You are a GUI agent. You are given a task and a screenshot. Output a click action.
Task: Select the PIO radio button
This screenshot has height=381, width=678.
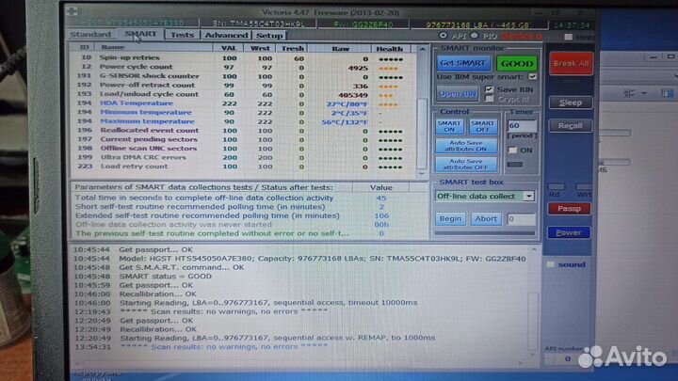point(475,36)
